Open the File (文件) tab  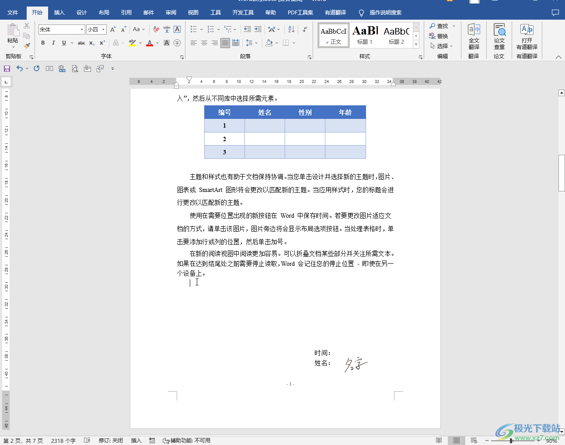click(13, 13)
